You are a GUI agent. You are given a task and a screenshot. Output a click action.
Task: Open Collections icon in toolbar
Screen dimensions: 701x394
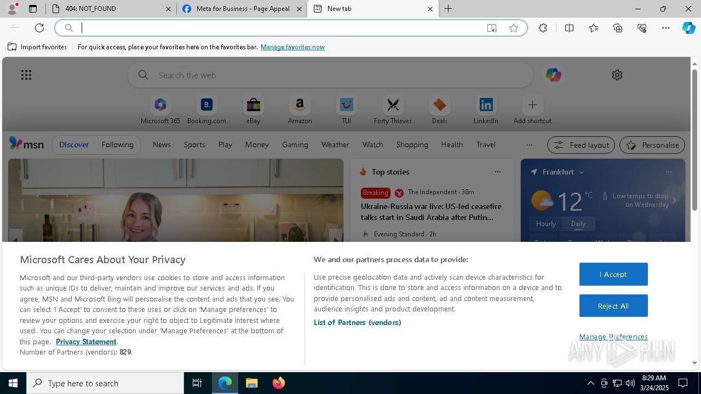(x=618, y=28)
